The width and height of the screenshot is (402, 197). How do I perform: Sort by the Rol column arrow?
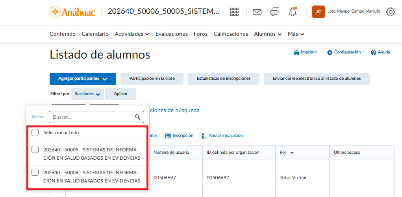pyautogui.click(x=292, y=153)
